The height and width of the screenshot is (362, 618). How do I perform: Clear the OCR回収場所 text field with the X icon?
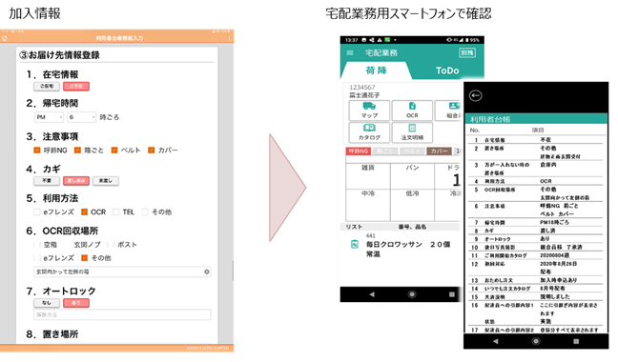pyautogui.click(x=207, y=271)
